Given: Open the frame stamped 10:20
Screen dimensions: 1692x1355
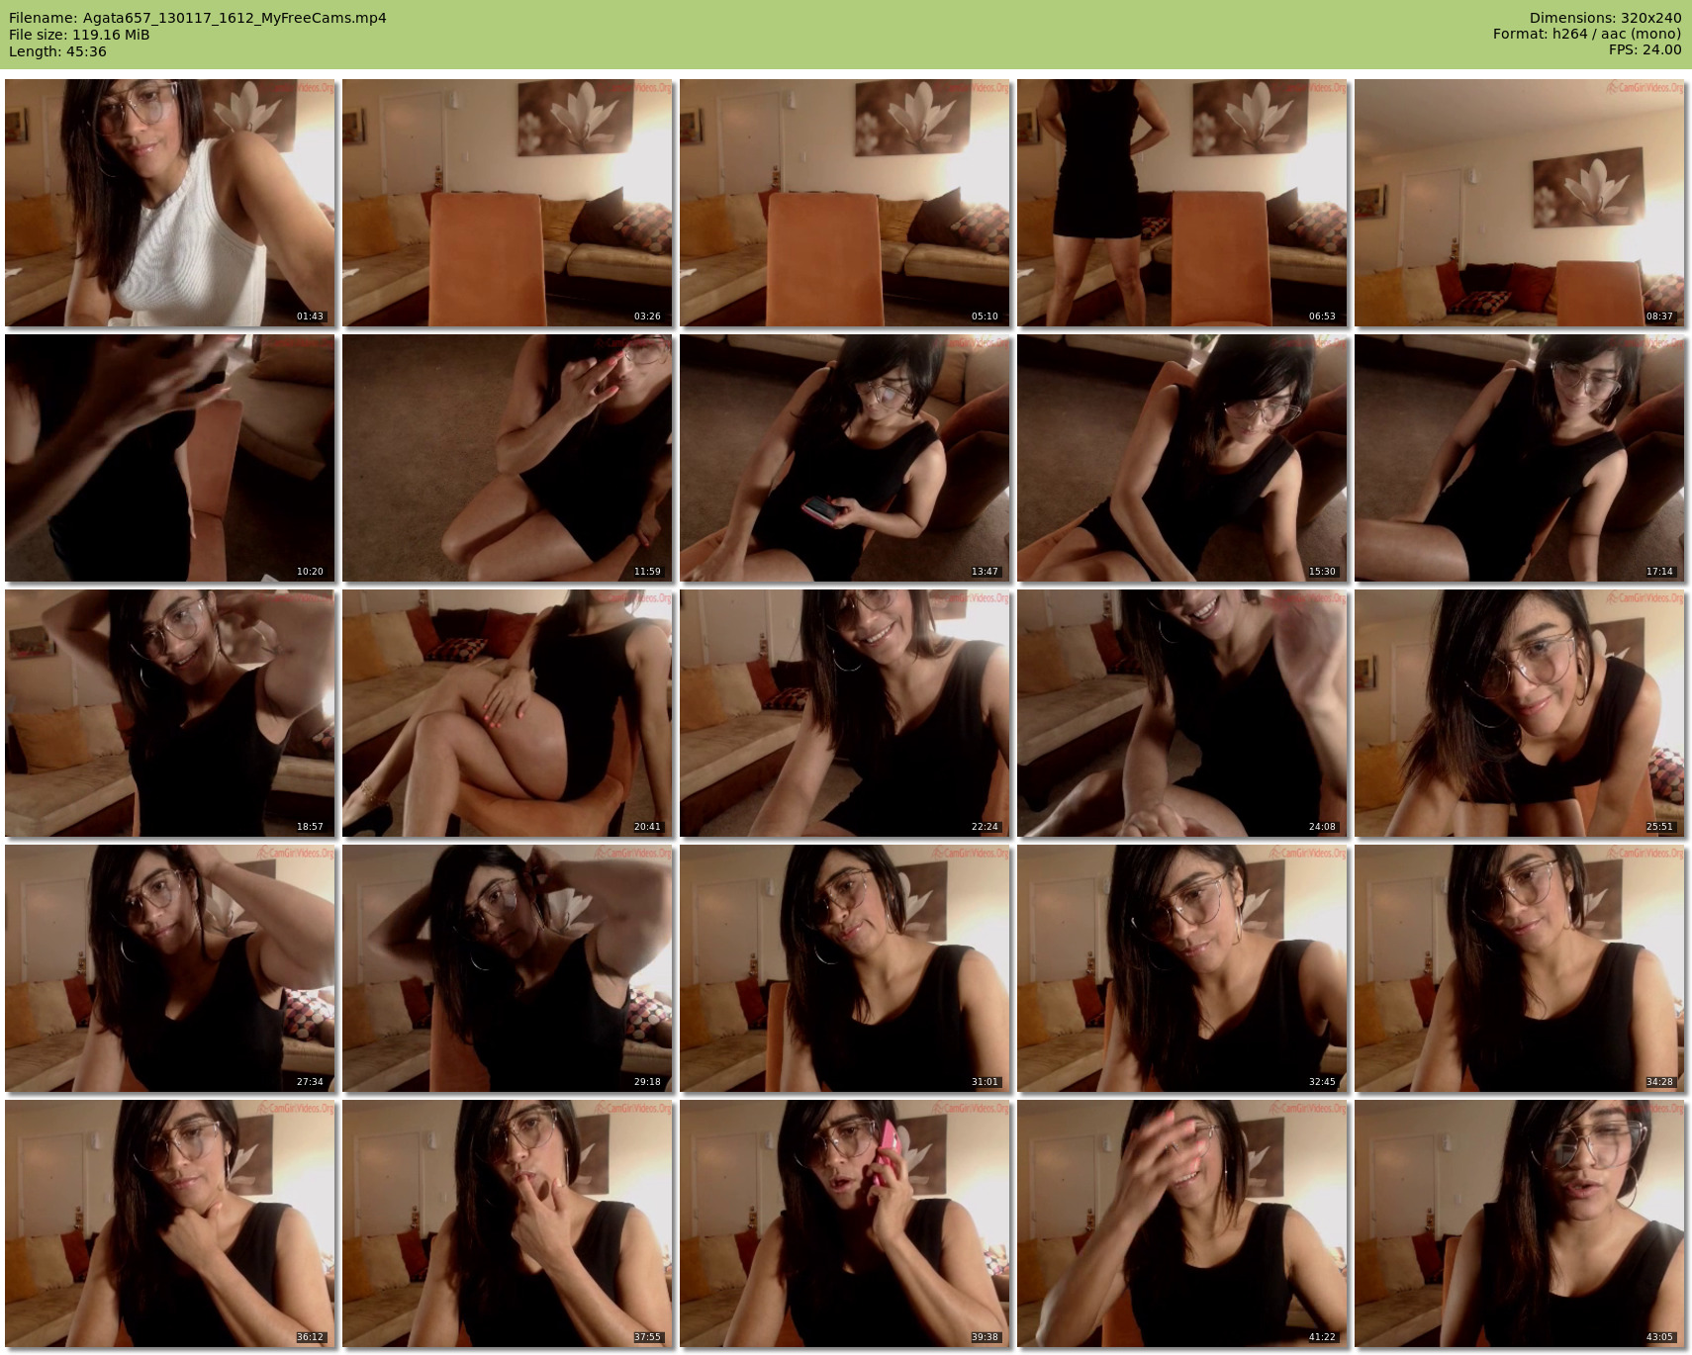Looking at the screenshot, I should tap(170, 458).
